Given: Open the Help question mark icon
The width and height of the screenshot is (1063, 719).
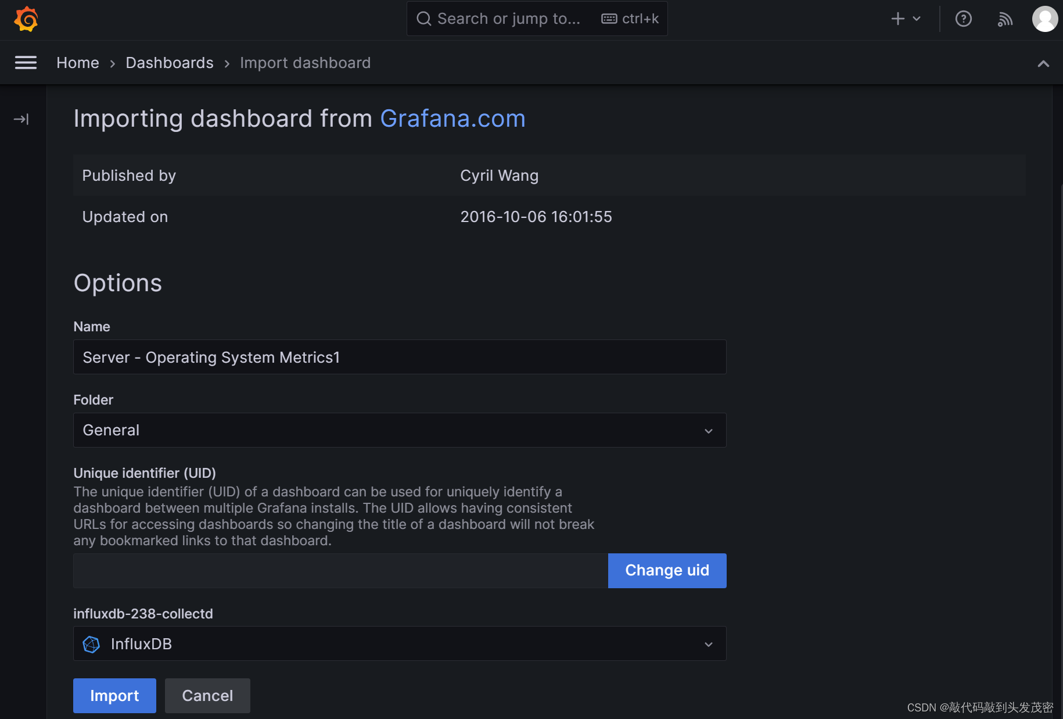Looking at the screenshot, I should point(964,19).
